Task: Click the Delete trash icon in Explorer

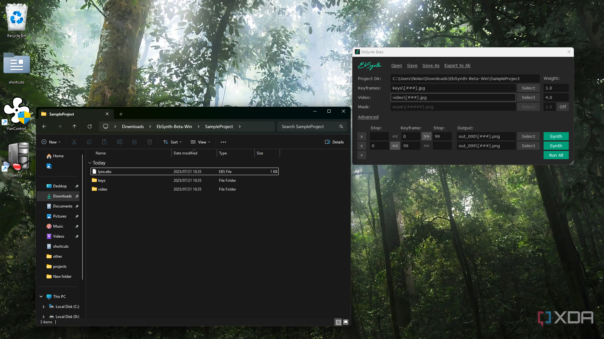Action: pyautogui.click(x=150, y=142)
